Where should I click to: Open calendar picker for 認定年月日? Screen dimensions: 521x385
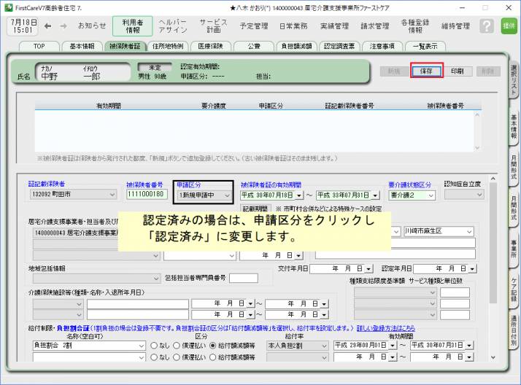pyautogui.click(x=472, y=268)
